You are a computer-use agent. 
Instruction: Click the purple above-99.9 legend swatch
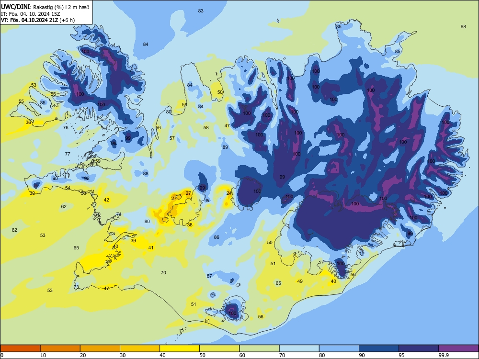tap(458, 348)
